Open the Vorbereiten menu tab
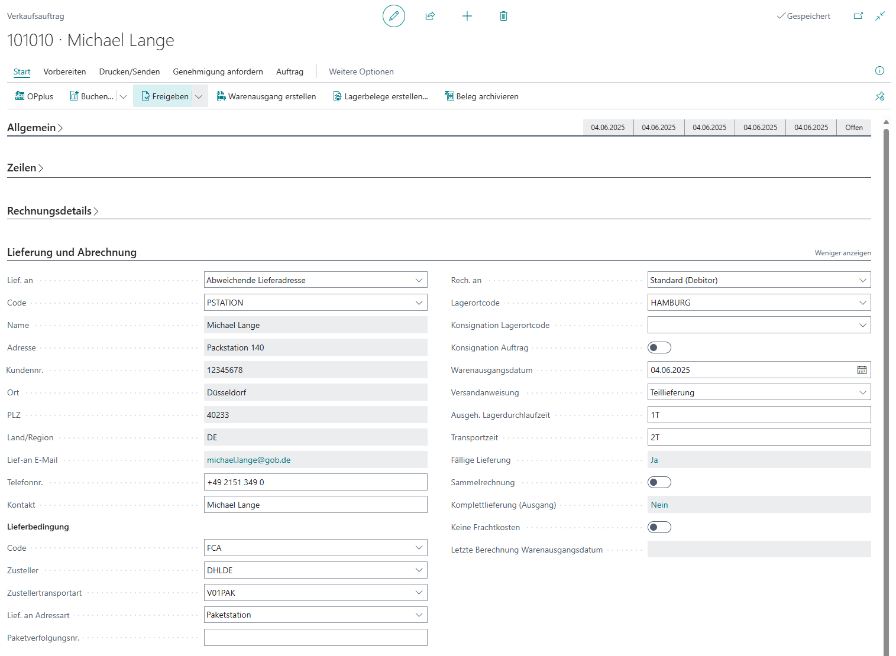This screenshot has height=656, width=896. (x=64, y=72)
